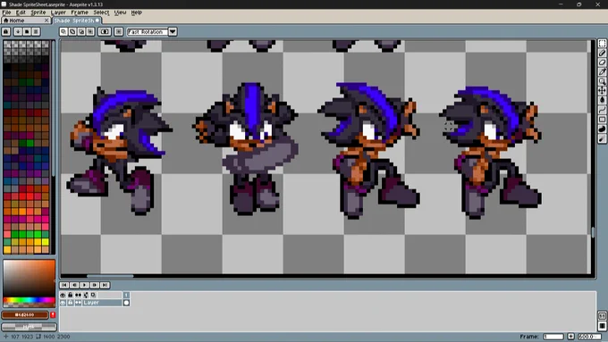Viewport: 608px width, 342px height.
Task: Select the Rectangular Marquee tool
Action: tap(602, 44)
